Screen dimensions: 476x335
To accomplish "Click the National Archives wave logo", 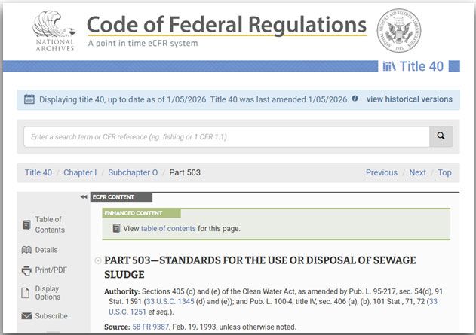I will coord(54,31).
